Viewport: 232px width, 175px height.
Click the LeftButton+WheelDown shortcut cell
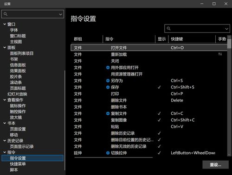tap(193, 153)
